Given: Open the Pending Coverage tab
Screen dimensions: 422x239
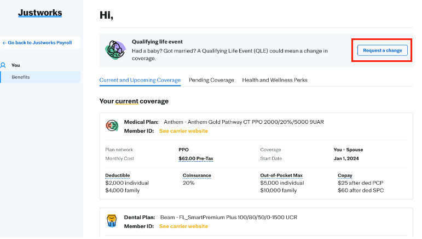Looking at the screenshot, I should pyautogui.click(x=211, y=80).
